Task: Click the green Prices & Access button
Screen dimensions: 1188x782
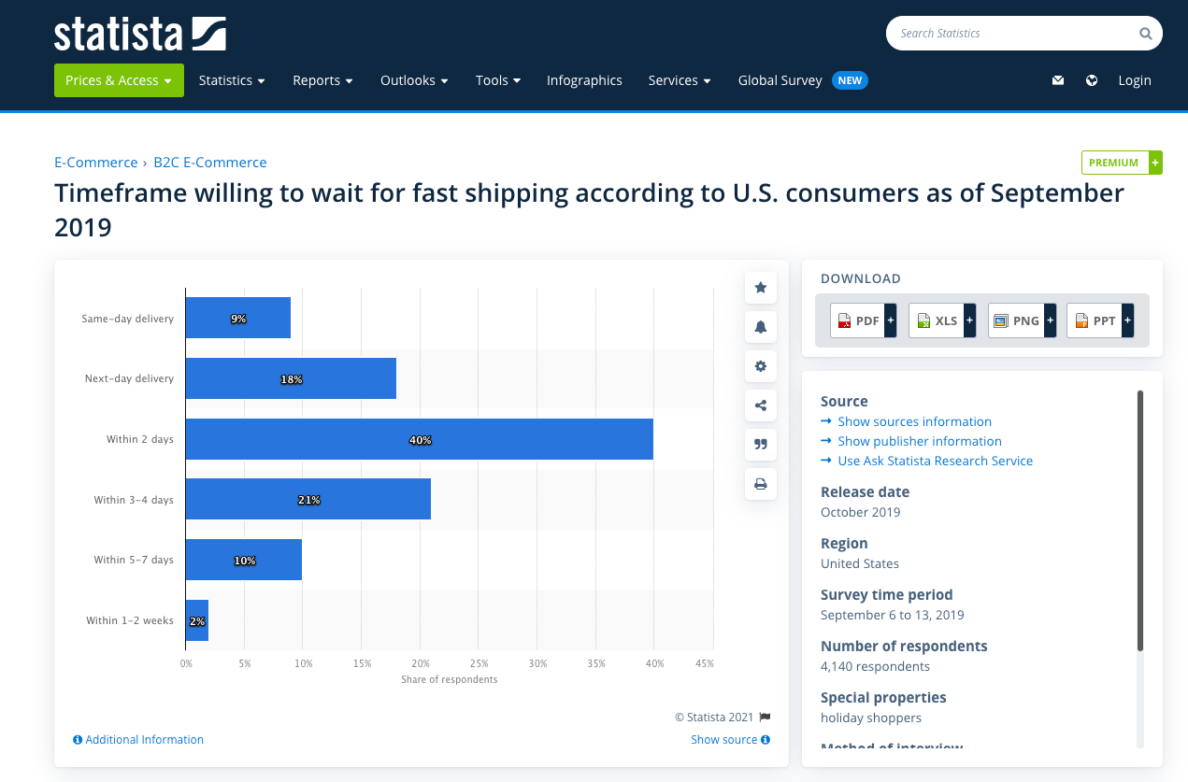Action: [119, 80]
